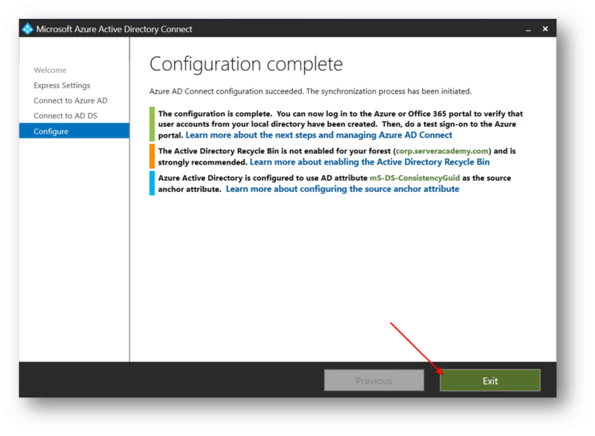The width and height of the screenshot is (595, 436).
Task: Open the Connect to AD DS step
Action: tap(64, 115)
